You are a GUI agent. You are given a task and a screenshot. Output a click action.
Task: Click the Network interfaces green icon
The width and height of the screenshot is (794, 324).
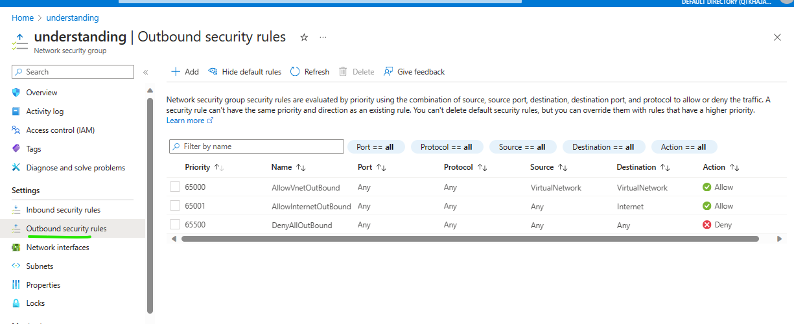click(16, 248)
